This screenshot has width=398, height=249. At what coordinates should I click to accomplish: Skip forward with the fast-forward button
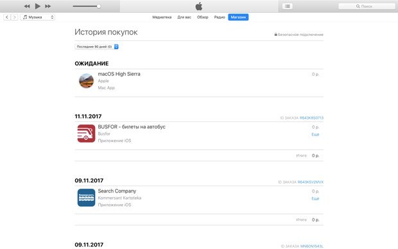pyautogui.click(x=48, y=6)
